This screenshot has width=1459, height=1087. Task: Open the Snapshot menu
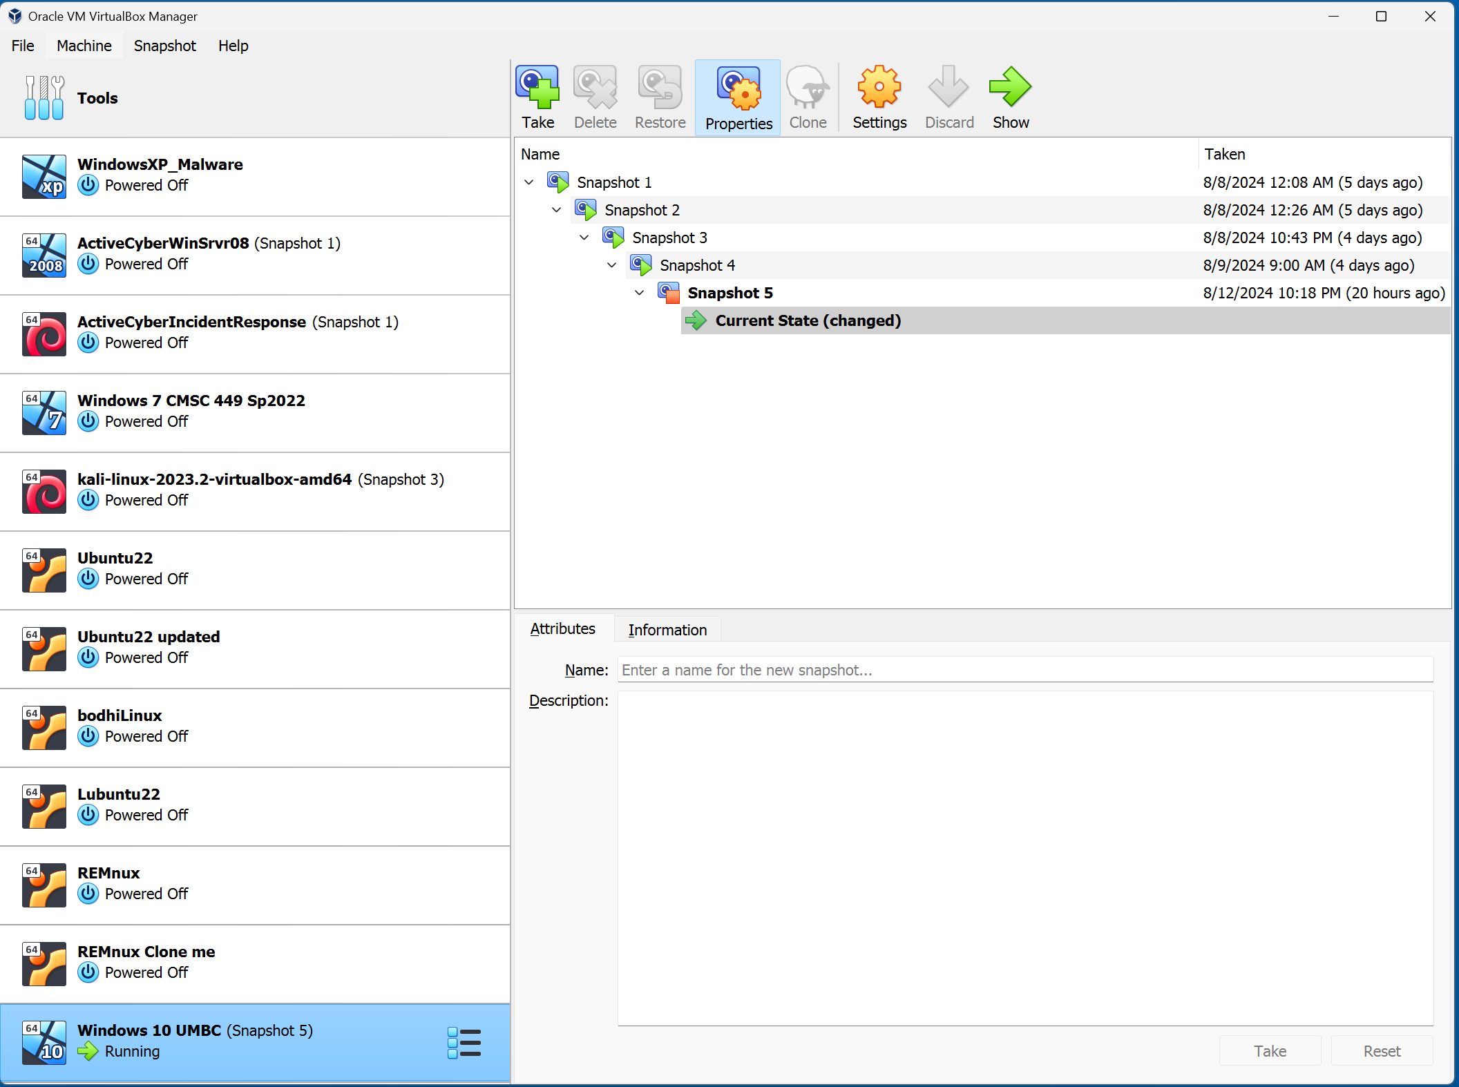tap(165, 46)
